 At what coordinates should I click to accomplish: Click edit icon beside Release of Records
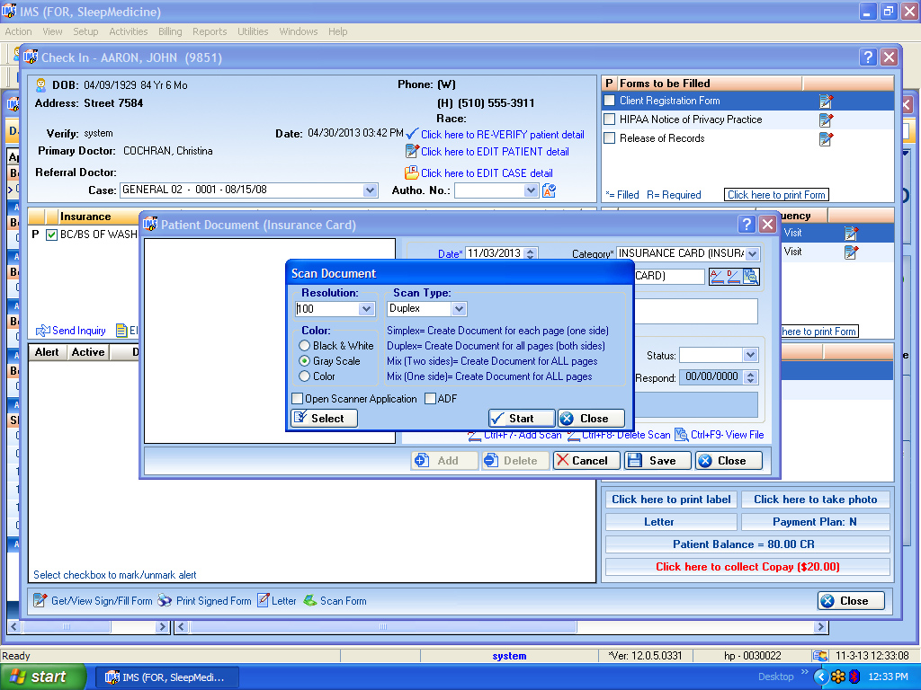[x=826, y=138]
